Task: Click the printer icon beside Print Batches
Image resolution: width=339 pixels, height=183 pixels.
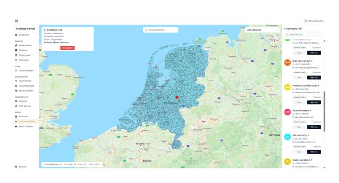Action: 16,106
